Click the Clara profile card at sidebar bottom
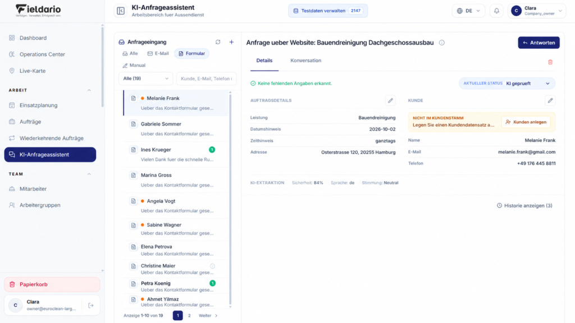This screenshot has height=323, width=575. [x=52, y=306]
